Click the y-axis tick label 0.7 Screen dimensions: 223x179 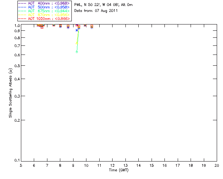coord(17,46)
